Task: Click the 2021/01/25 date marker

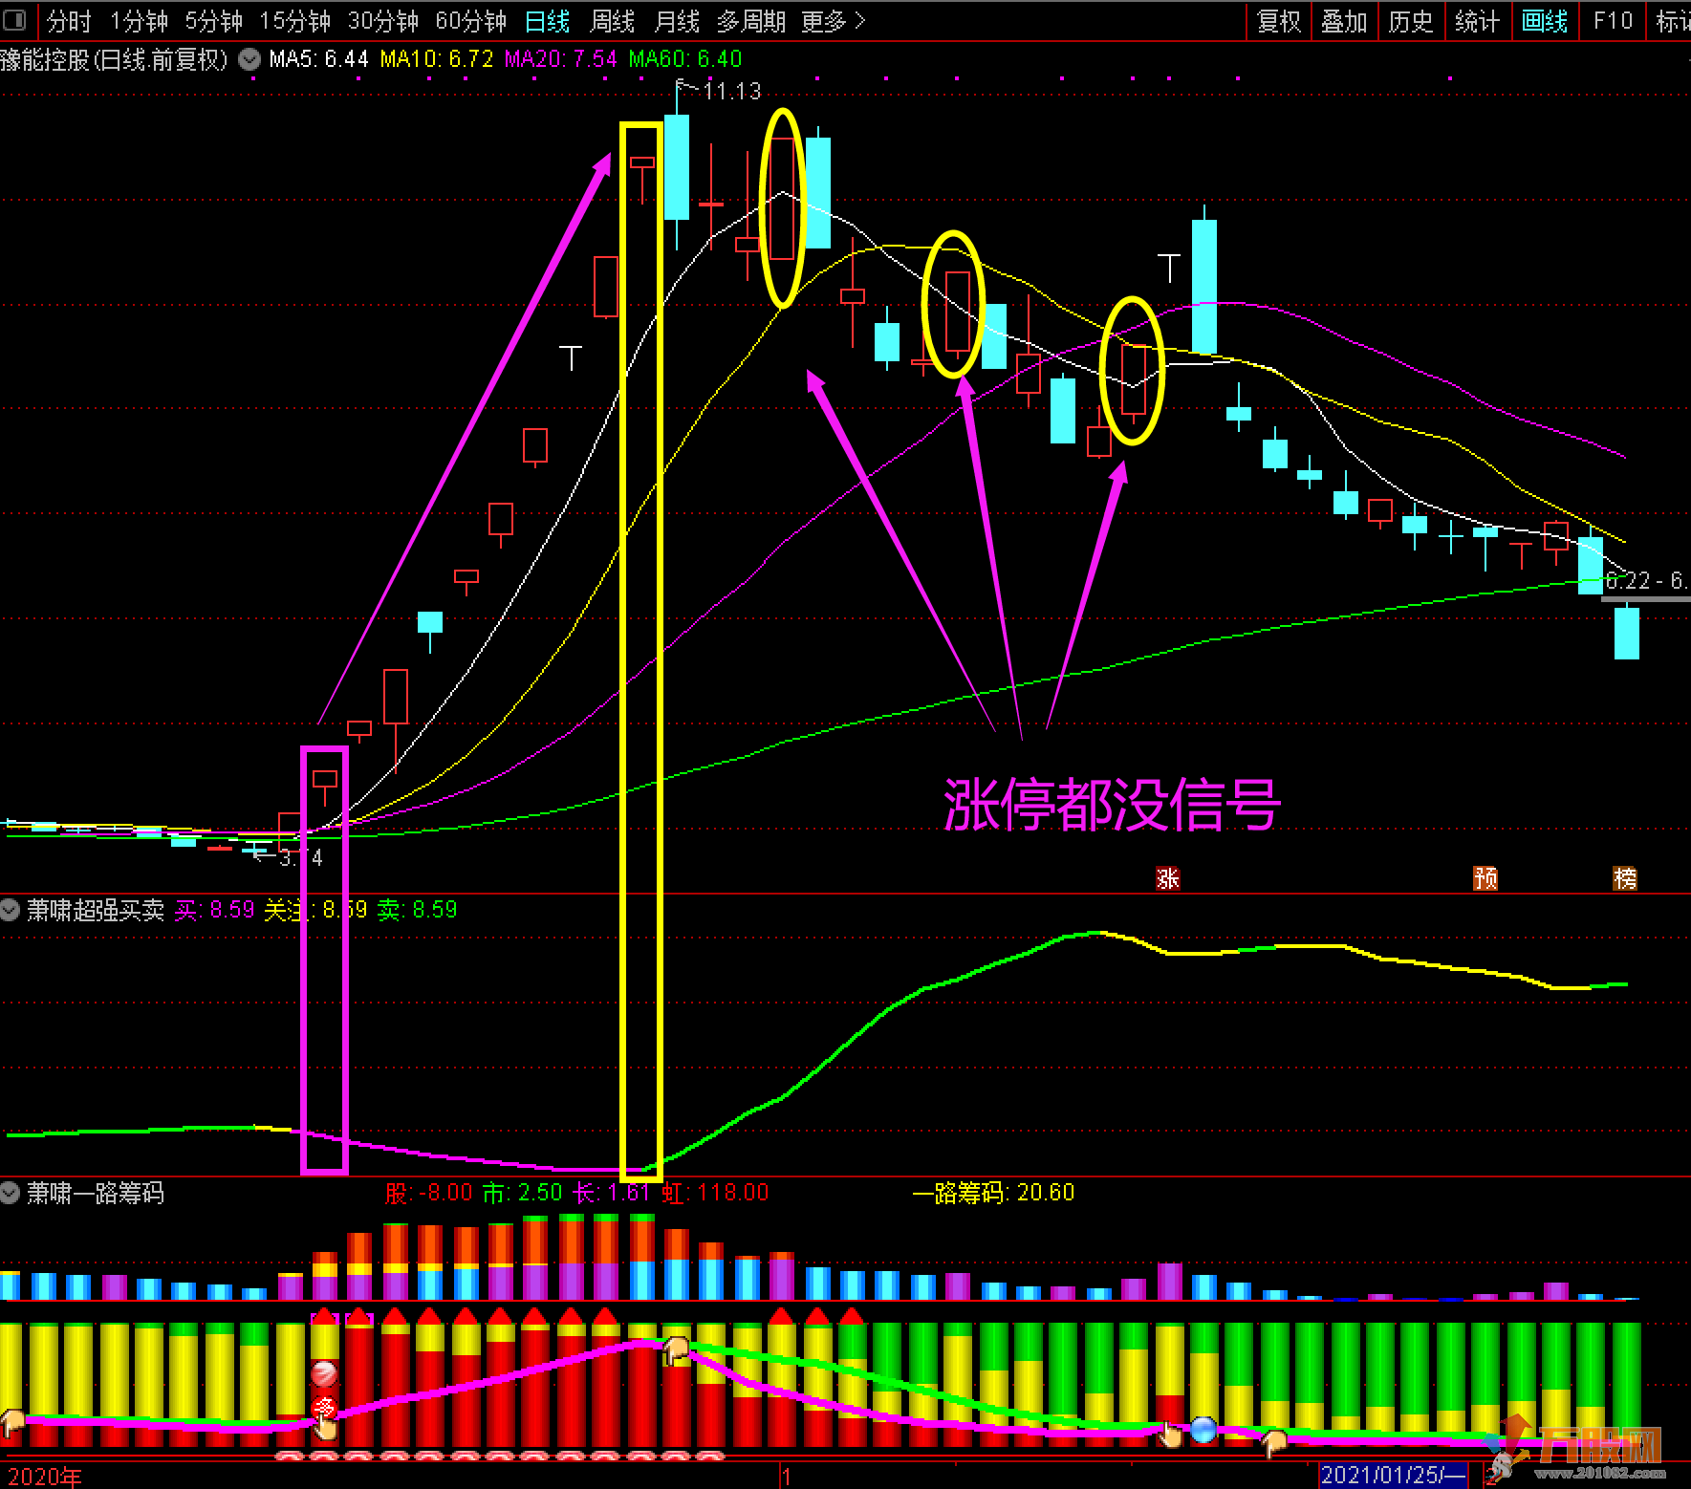Action: click(x=1392, y=1475)
